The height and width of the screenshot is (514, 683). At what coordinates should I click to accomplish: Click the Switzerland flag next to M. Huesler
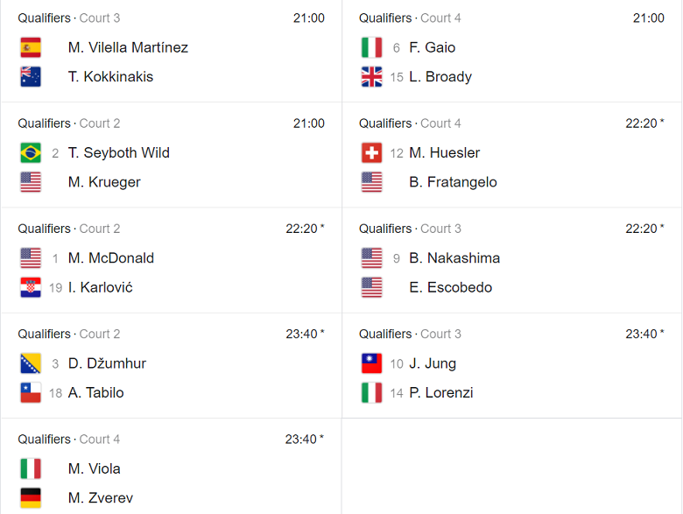coord(371,153)
